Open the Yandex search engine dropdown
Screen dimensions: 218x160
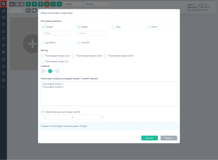click(74, 4)
